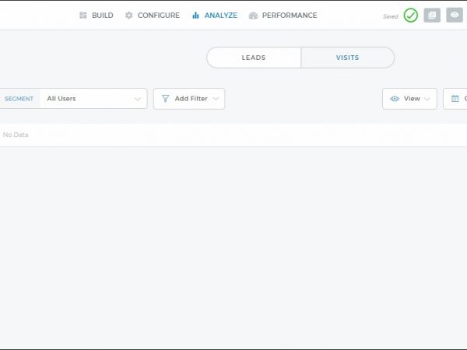
Task: Click the calendar icon button
Action: point(455,99)
